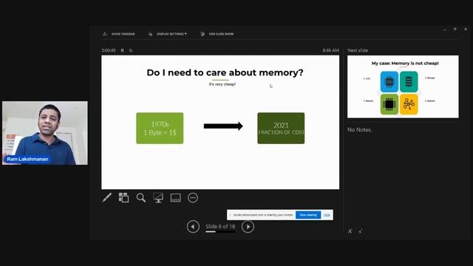
Task: Click the Stop sharing button
Action: (308, 215)
